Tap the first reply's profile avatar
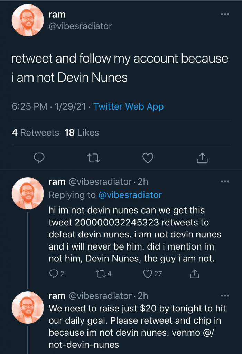 pyautogui.click(x=28, y=194)
